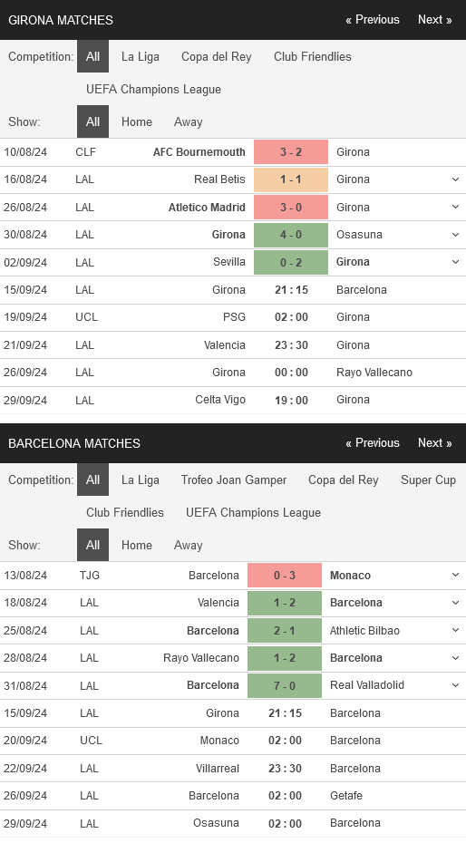Expand the Real Betis vs Girona match row
The height and width of the screenshot is (843, 466).
click(455, 179)
